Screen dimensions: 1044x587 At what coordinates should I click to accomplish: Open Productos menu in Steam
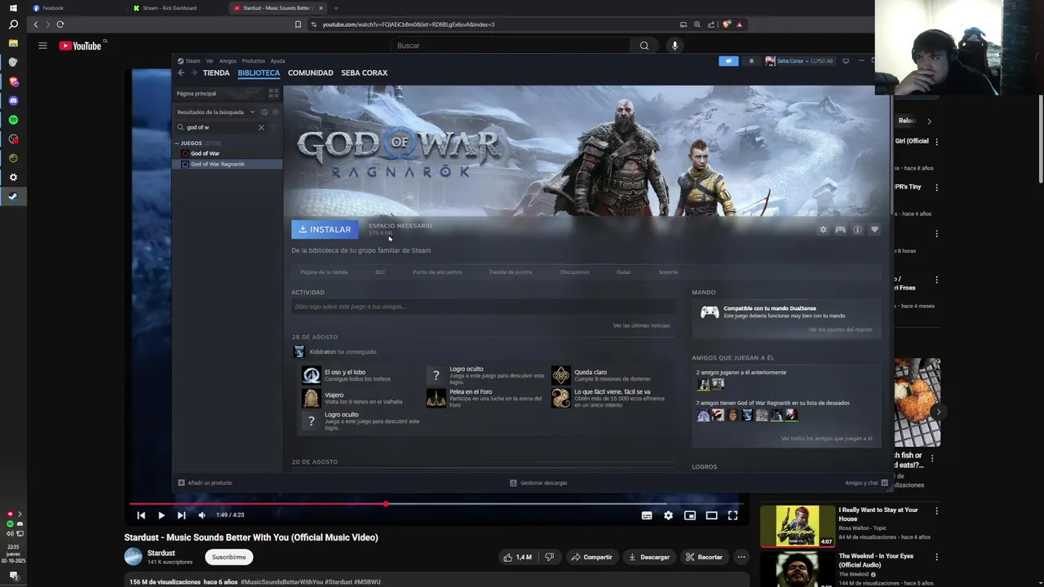click(x=253, y=61)
